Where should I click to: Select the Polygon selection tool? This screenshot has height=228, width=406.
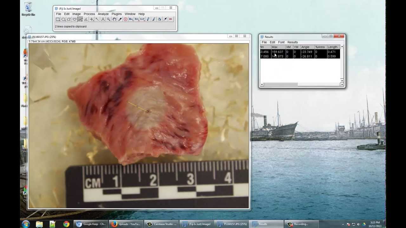click(x=69, y=19)
